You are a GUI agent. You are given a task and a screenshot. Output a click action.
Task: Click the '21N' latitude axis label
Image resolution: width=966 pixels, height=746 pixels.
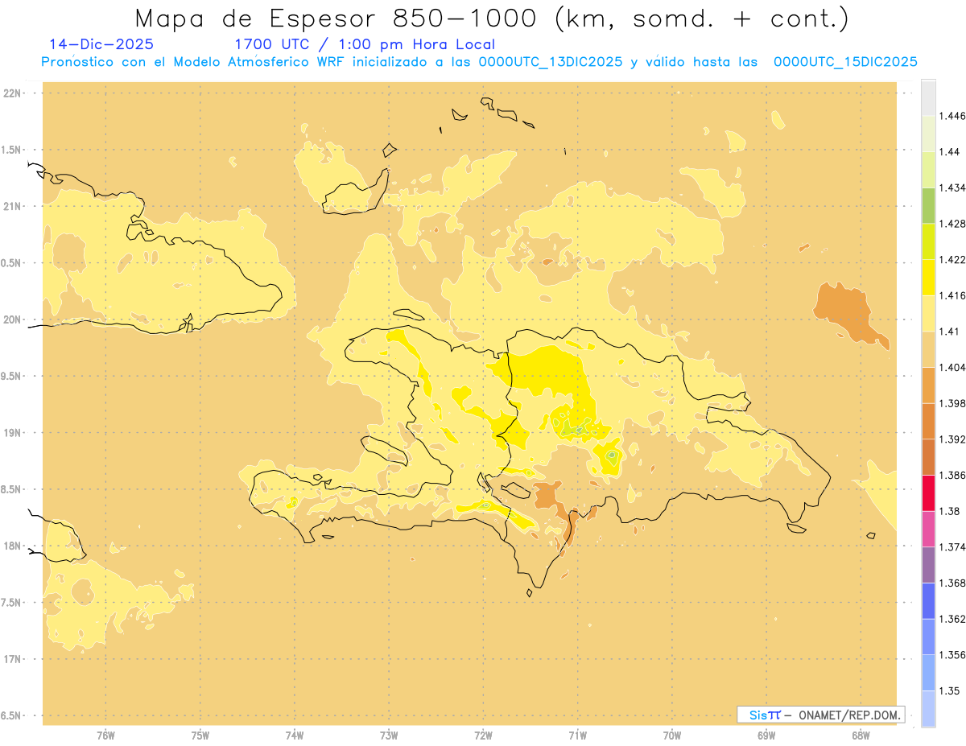click(14, 207)
